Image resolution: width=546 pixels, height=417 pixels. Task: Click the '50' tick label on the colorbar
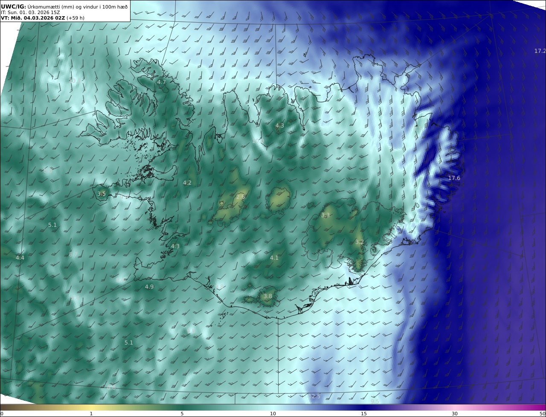(x=542, y=414)
